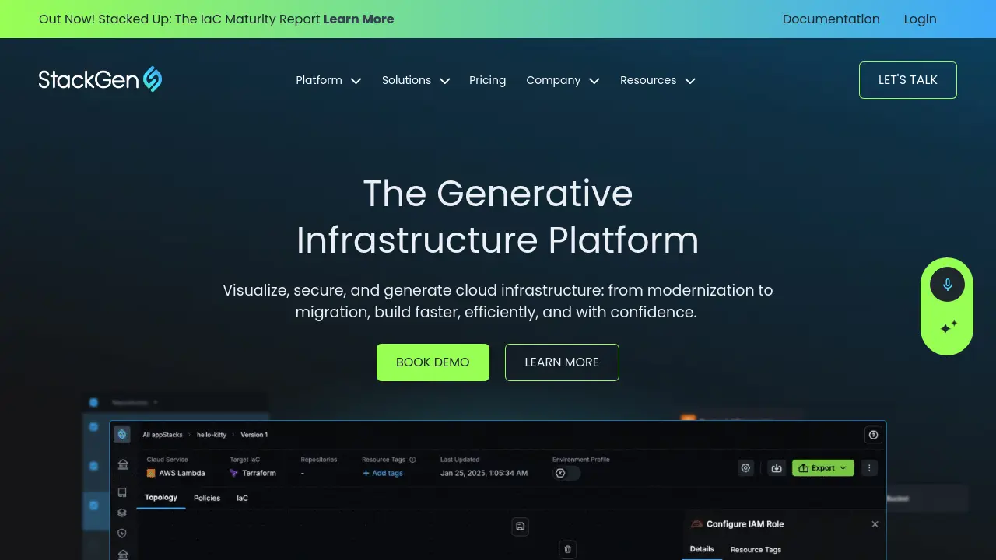Open the help icon in app header
Image resolution: width=996 pixels, height=560 pixels.
873,435
